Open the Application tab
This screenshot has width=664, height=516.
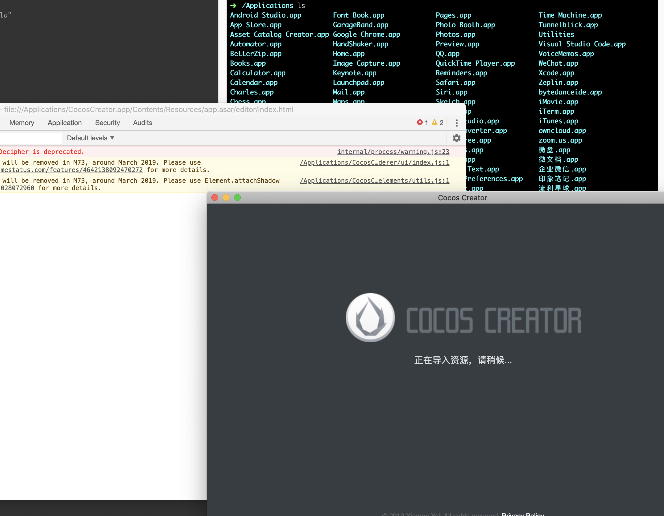pyautogui.click(x=64, y=123)
